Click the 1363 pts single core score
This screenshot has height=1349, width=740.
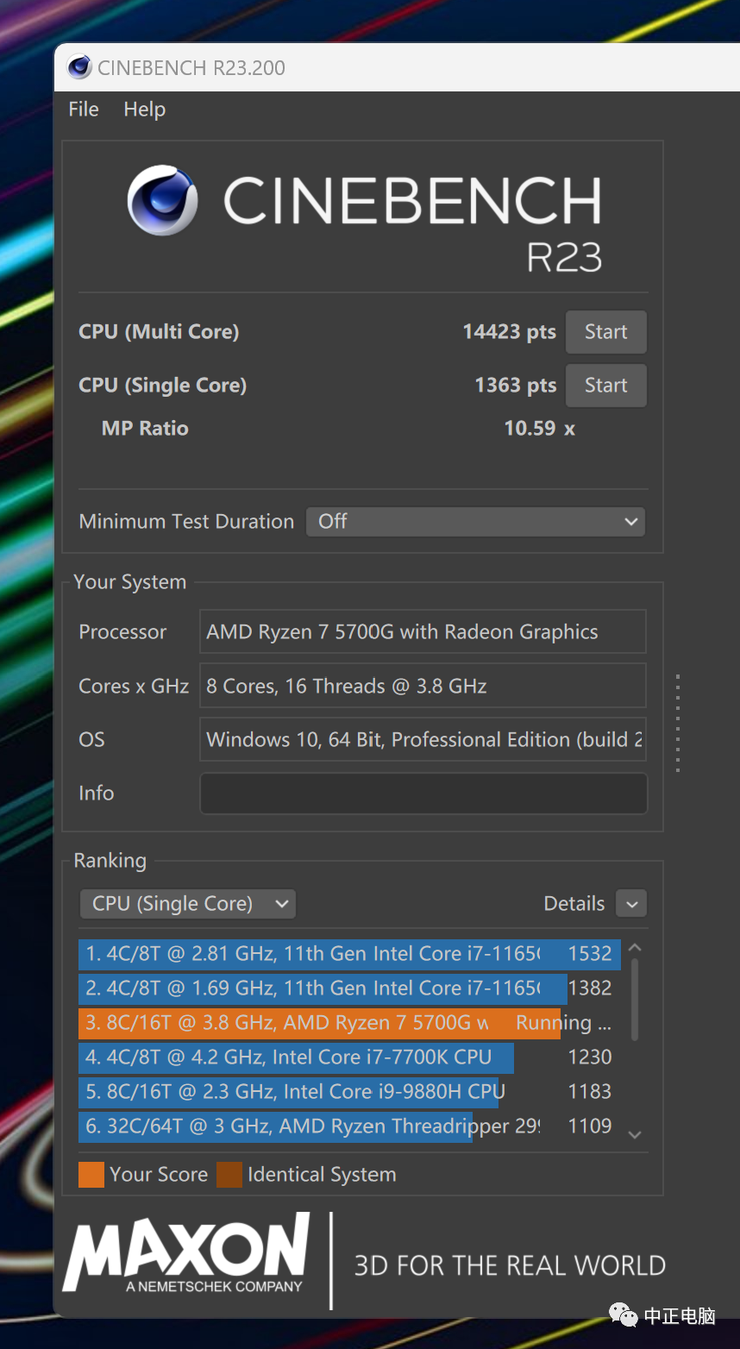point(515,386)
